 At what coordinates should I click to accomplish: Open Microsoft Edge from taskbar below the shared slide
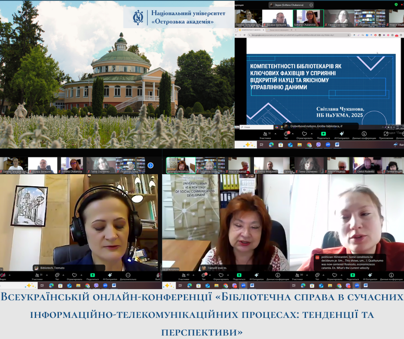pyautogui.click(x=271, y=145)
